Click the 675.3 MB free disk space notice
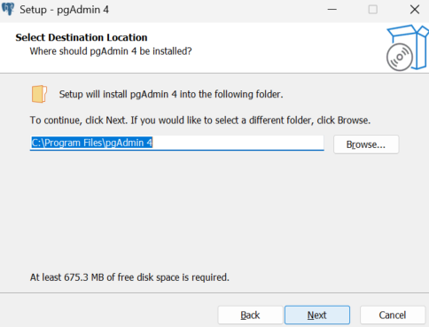Viewport: 429px width, 327px height. 129,277
